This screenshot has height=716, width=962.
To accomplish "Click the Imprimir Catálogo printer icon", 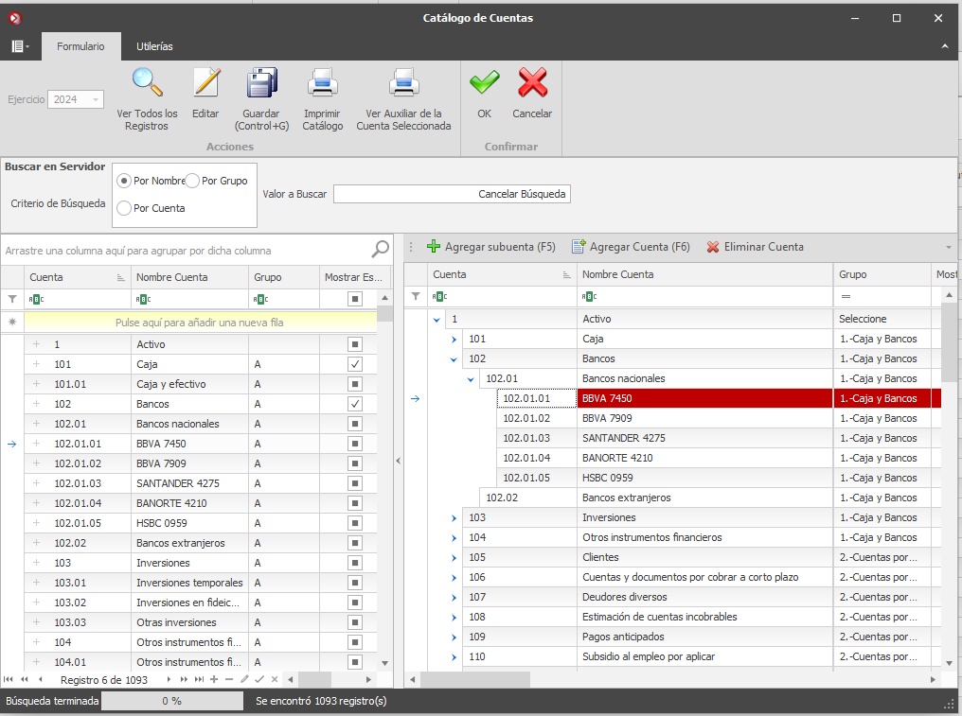I will (323, 82).
